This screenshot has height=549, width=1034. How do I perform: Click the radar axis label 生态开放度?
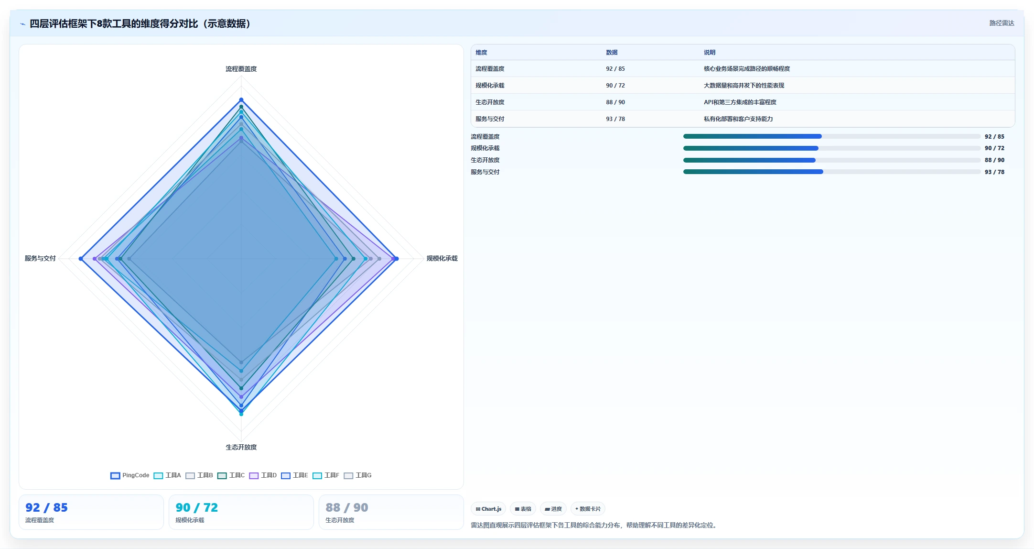tap(241, 447)
